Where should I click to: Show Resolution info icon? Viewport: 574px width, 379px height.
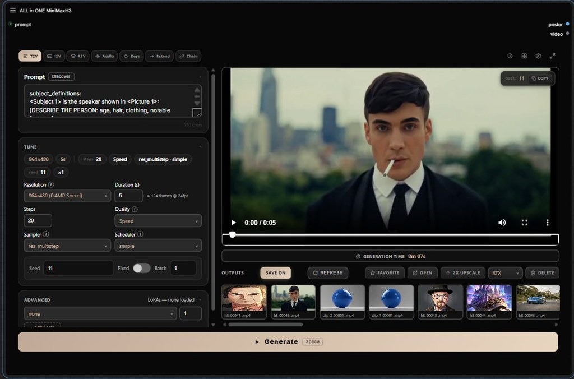point(51,184)
